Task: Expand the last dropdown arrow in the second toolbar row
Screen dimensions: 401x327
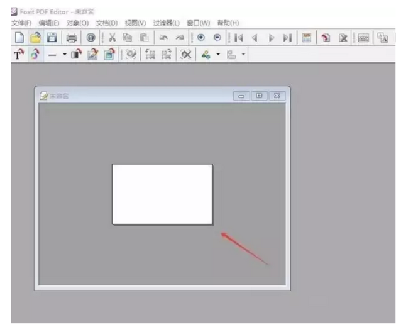Action: tap(244, 55)
